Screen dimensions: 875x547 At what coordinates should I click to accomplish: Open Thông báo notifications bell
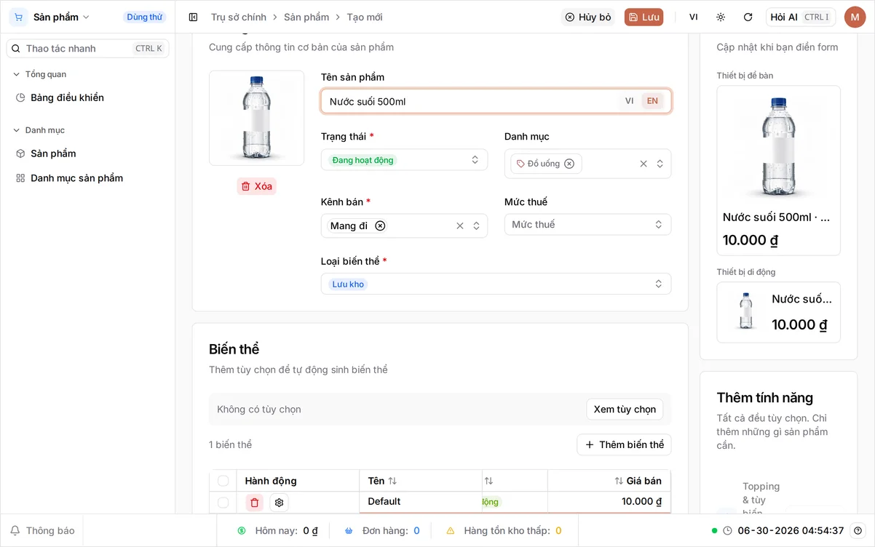(x=42, y=530)
